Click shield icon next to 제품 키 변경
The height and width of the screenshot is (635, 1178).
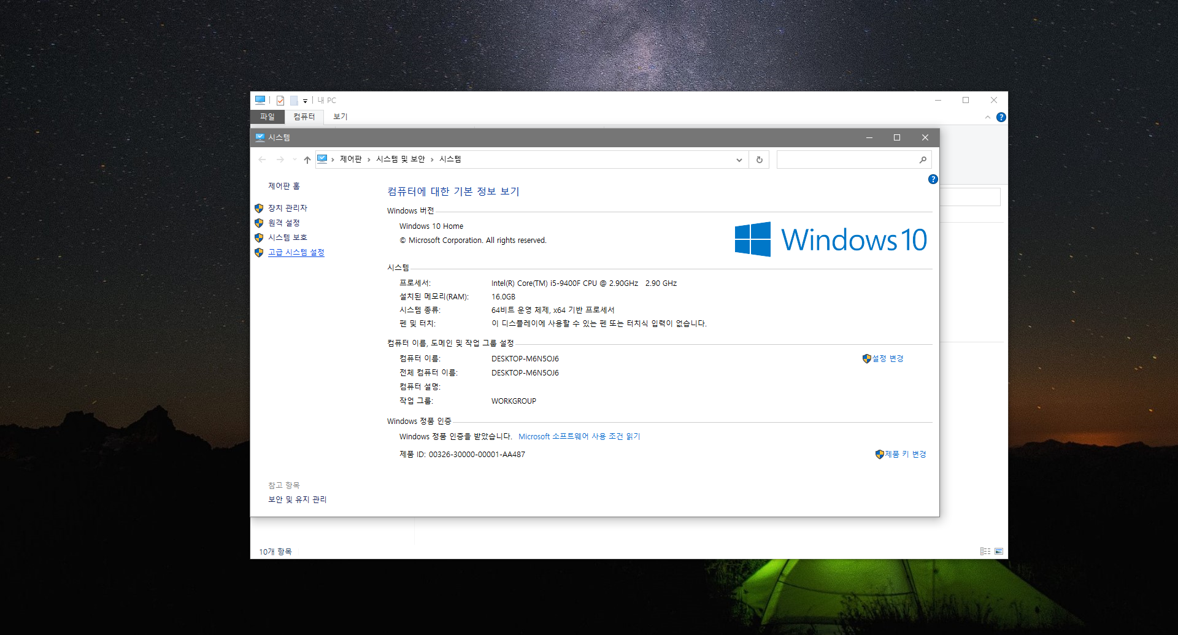pyautogui.click(x=880, y=454)
